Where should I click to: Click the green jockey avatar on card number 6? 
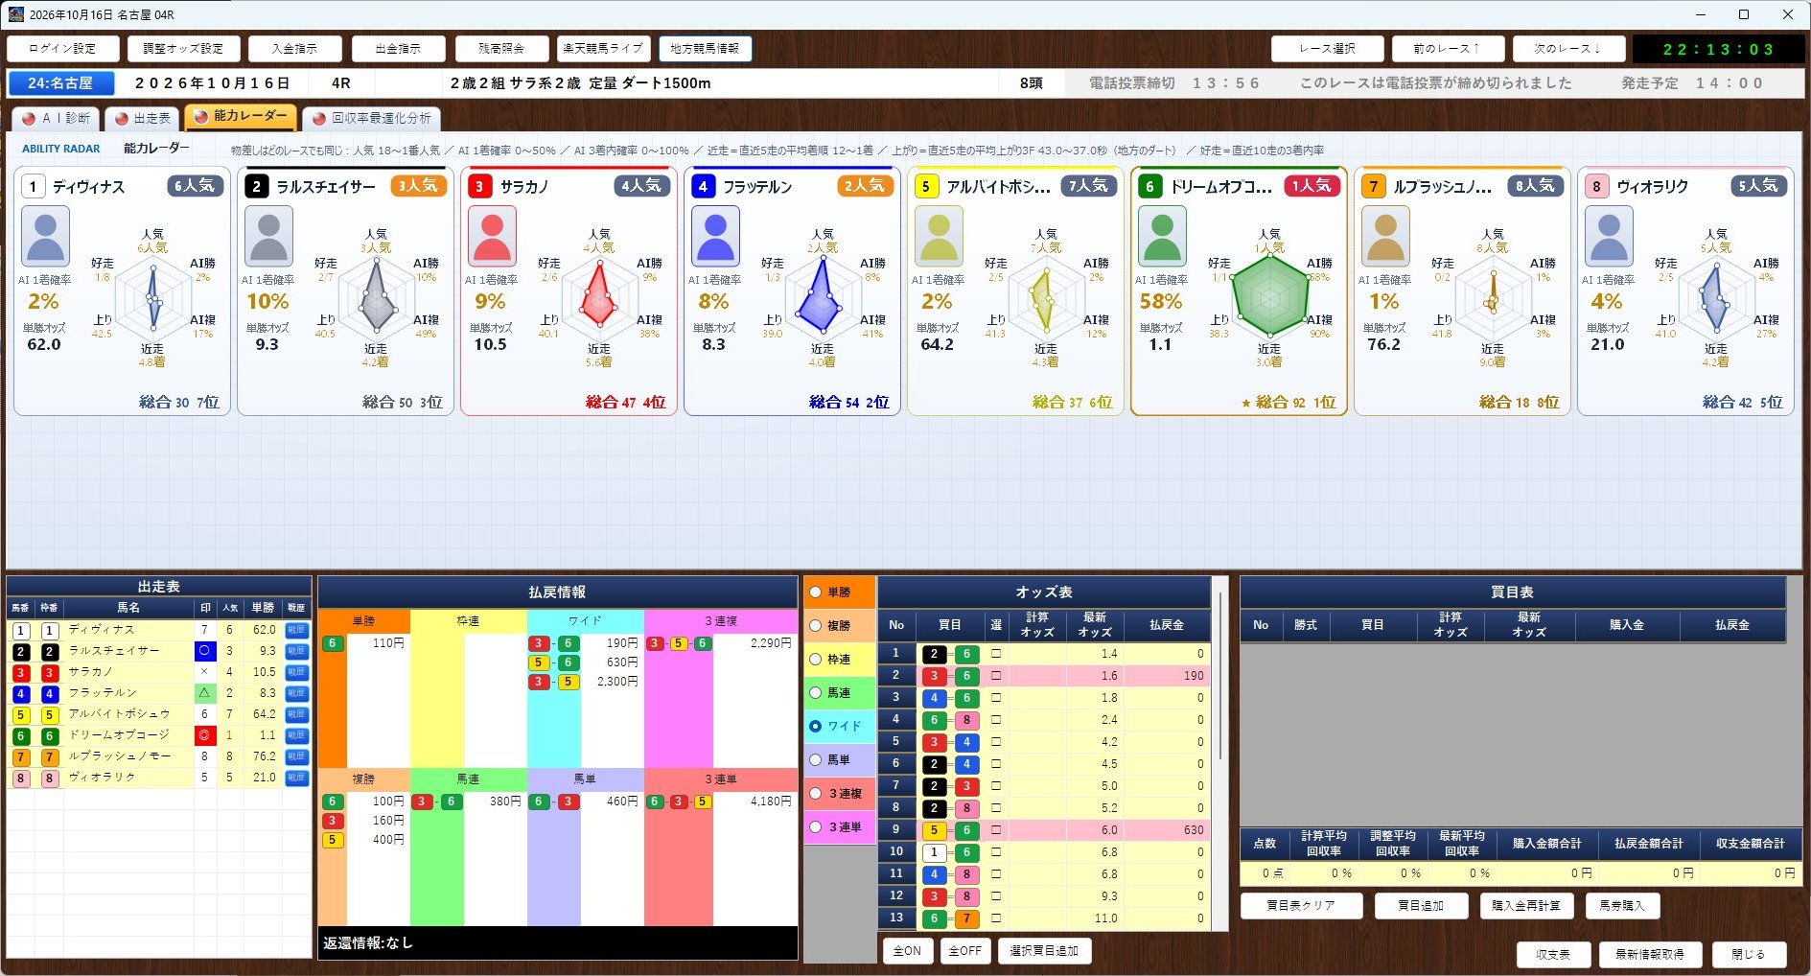(x=1162, y=236)
